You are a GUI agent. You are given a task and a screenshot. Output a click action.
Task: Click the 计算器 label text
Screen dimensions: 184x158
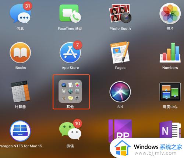click(20, 107)
